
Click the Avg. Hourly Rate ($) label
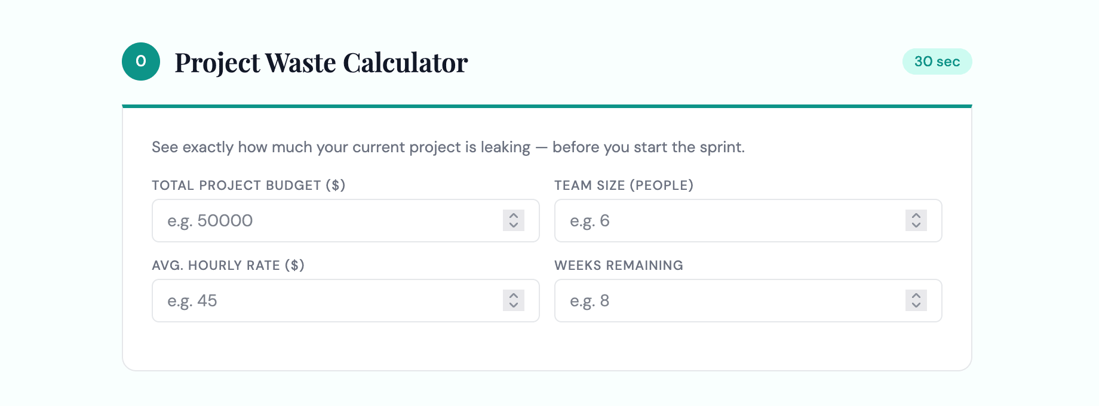point(228,265)
